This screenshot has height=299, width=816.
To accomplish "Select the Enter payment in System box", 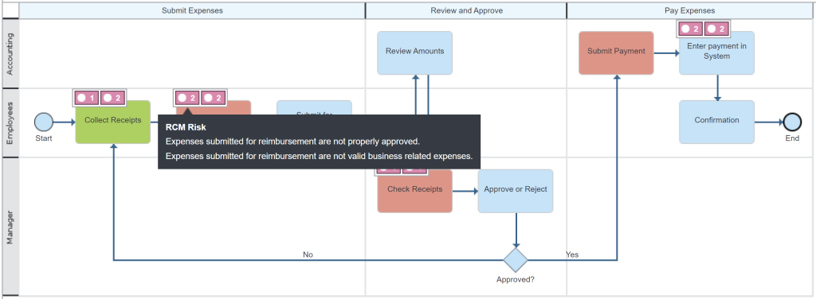I will point(716,53).
